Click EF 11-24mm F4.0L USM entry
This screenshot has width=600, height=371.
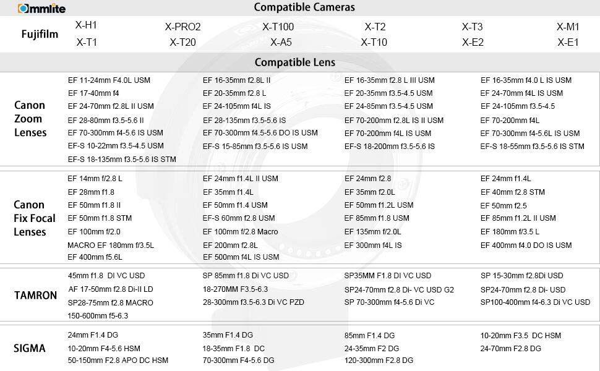pyautogui.click(x=109, y=80)
